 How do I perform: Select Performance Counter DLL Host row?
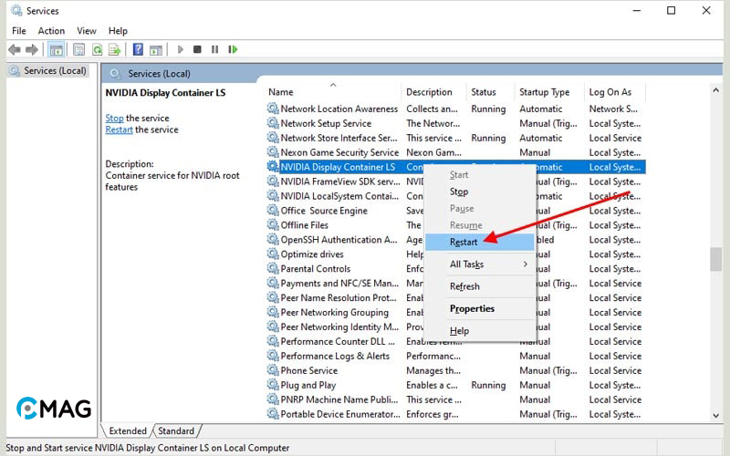455,341
